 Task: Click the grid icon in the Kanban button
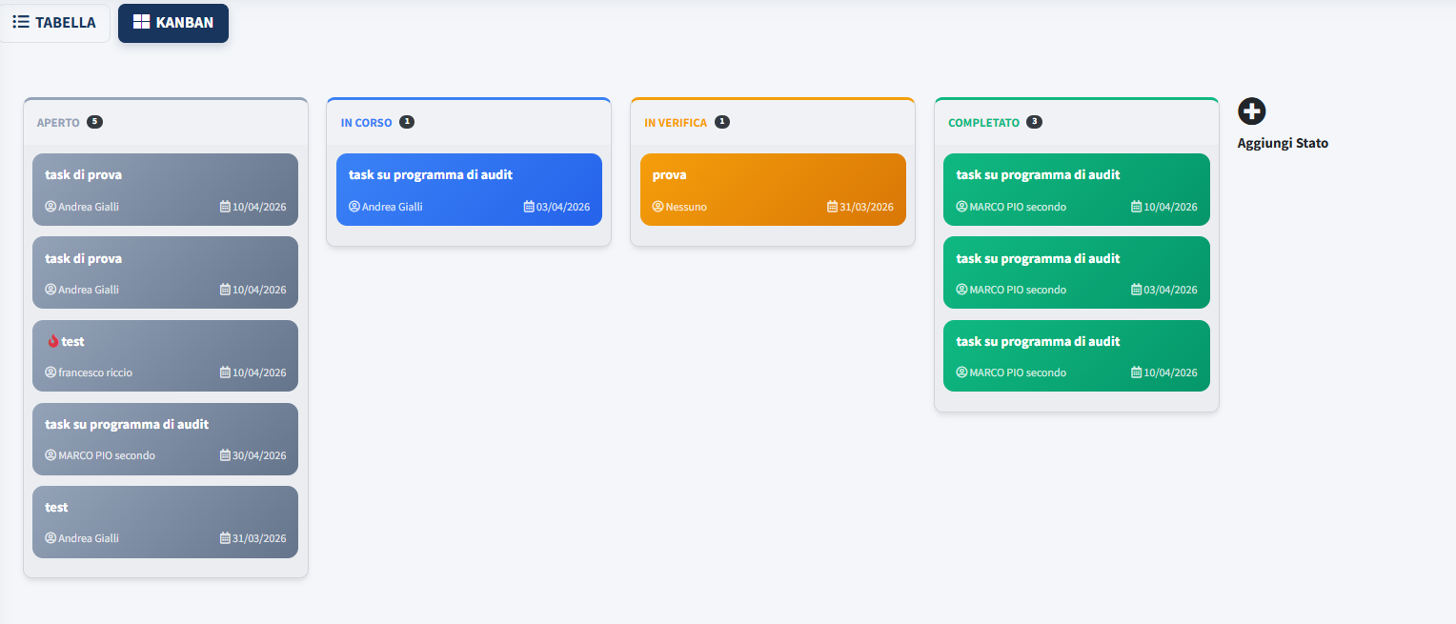[x=141, y=22]
